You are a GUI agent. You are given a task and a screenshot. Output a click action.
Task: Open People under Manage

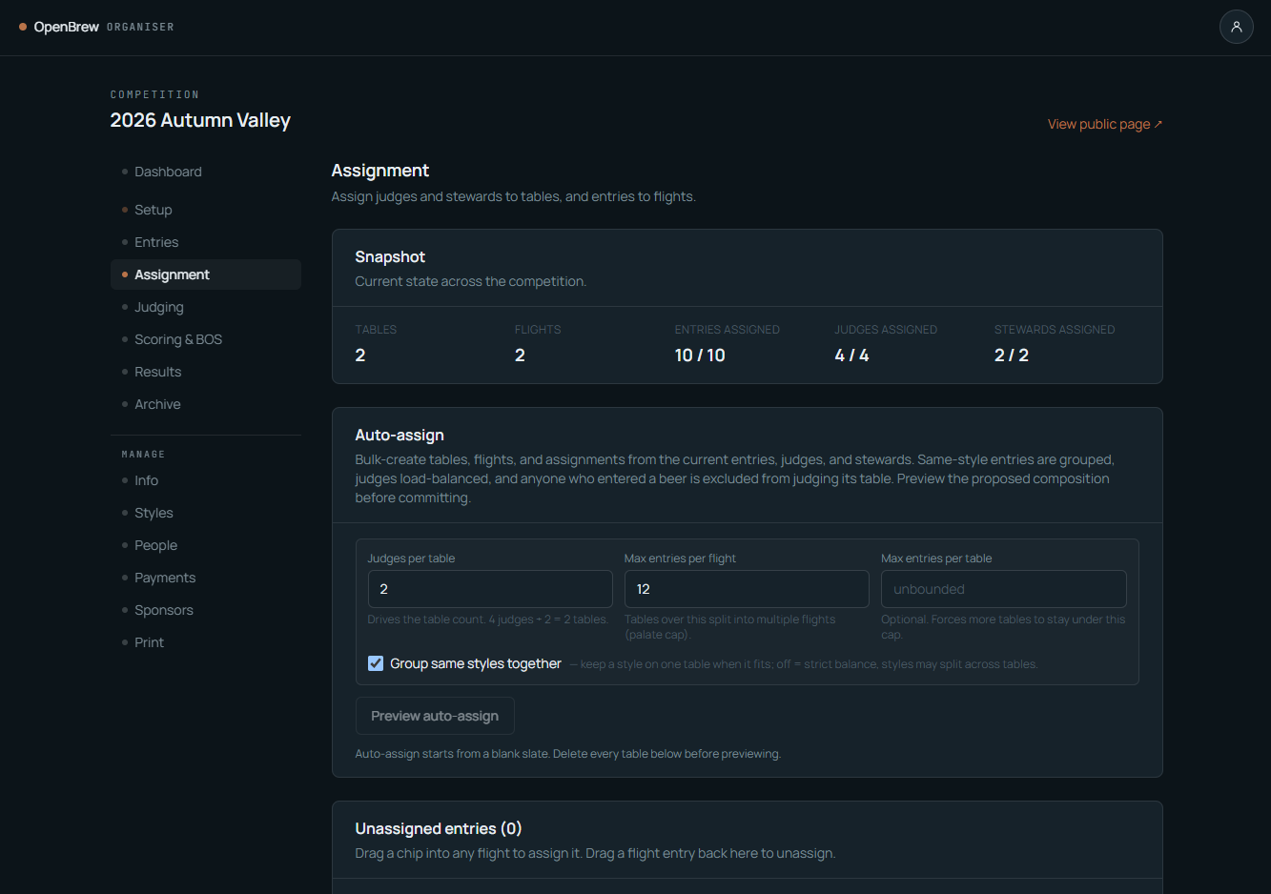coord(206,545)
